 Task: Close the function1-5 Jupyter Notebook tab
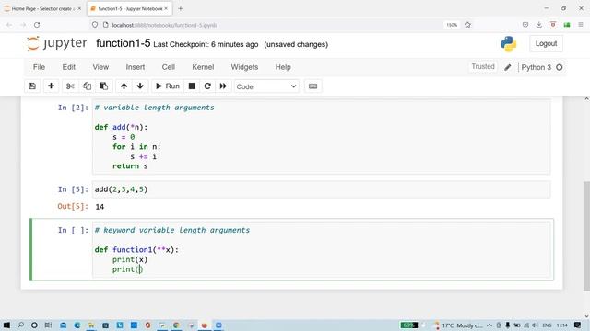(x=166, y=8)
